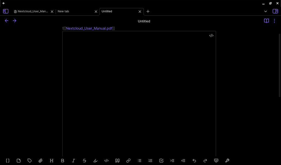Open the tab list chevron dropdown
The image size is (281, 165).
tap(265, 11)
